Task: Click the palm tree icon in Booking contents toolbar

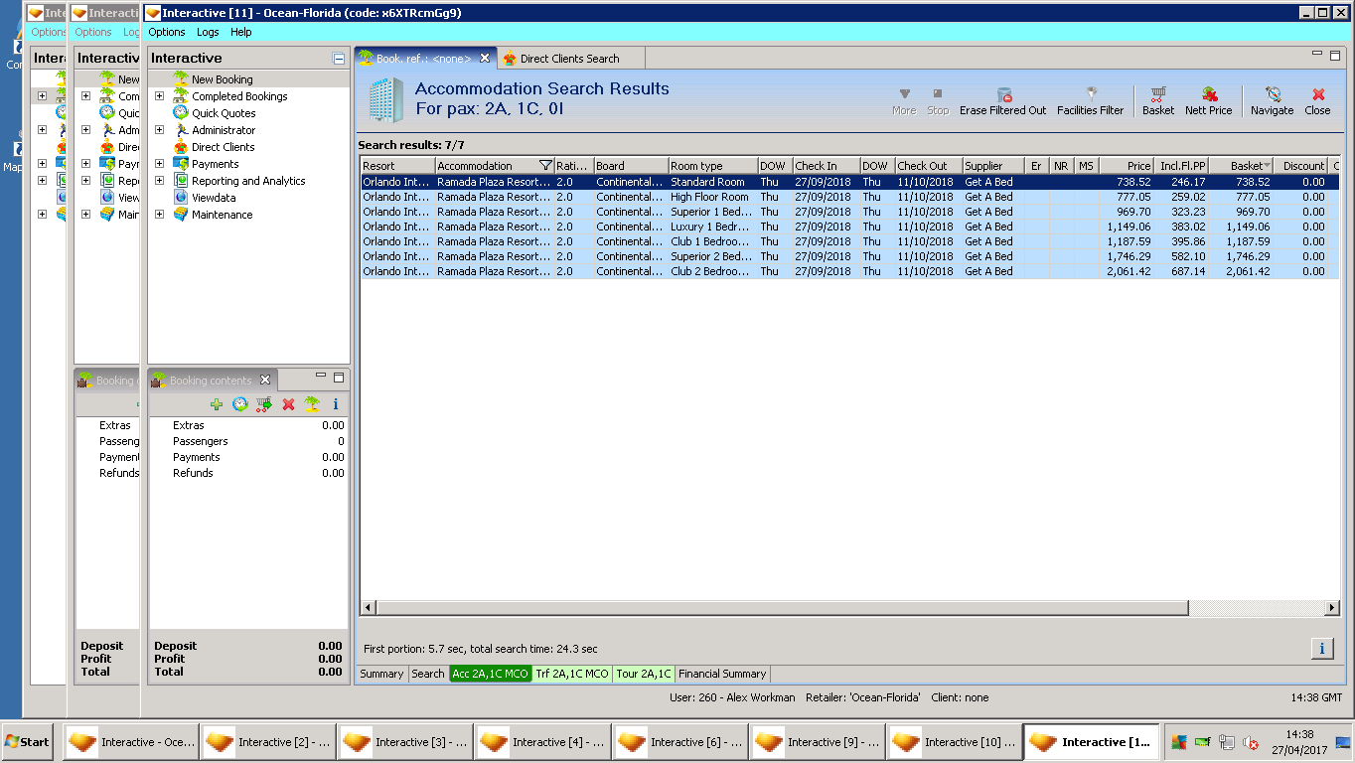Action: coord(312,404)
